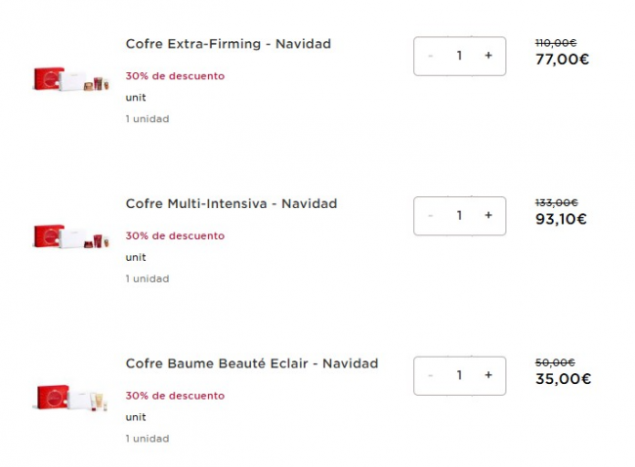The image size is (635, 467).
Task: Open the Cofre Multi-Intensiva - Navidad product name
Action: (x=231, y=204)
